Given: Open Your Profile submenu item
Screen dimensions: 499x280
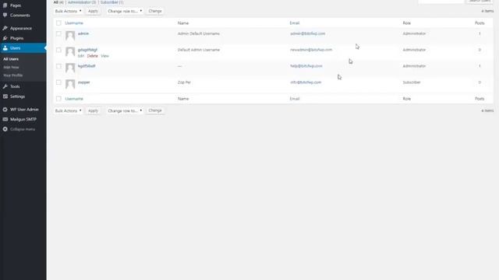Looking at the screenshot, I should click(12, 75).
